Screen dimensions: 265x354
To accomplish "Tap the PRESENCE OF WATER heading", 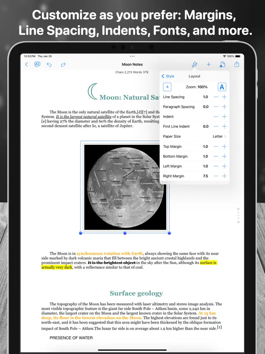I will point(71,338).
